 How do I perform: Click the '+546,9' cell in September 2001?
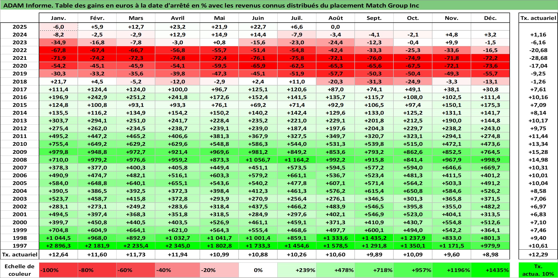pyautogui.click(x=374, y=214)
